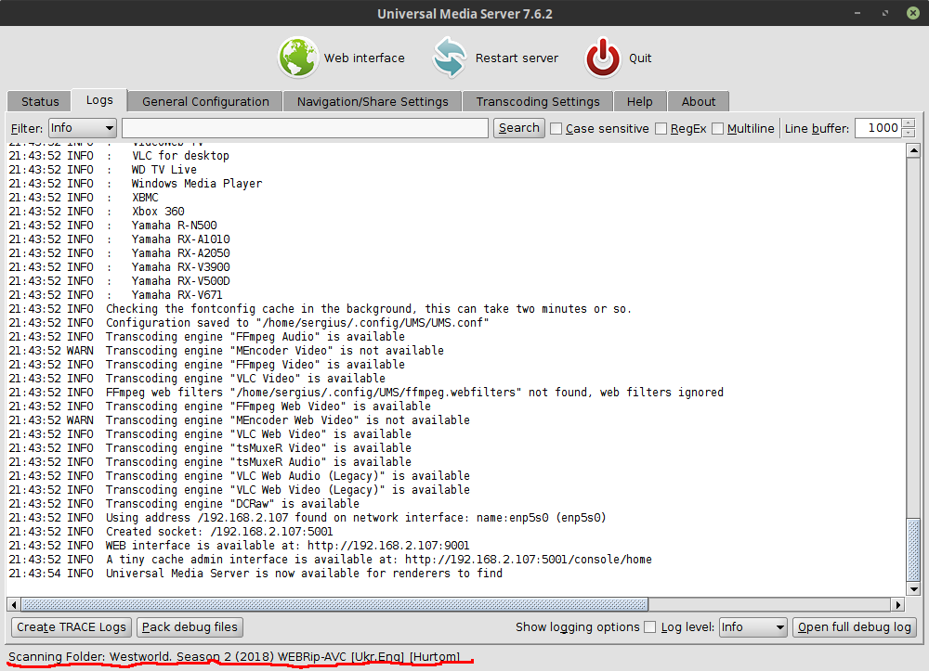Click the Restart server arrows icon

tap(449, 58)
